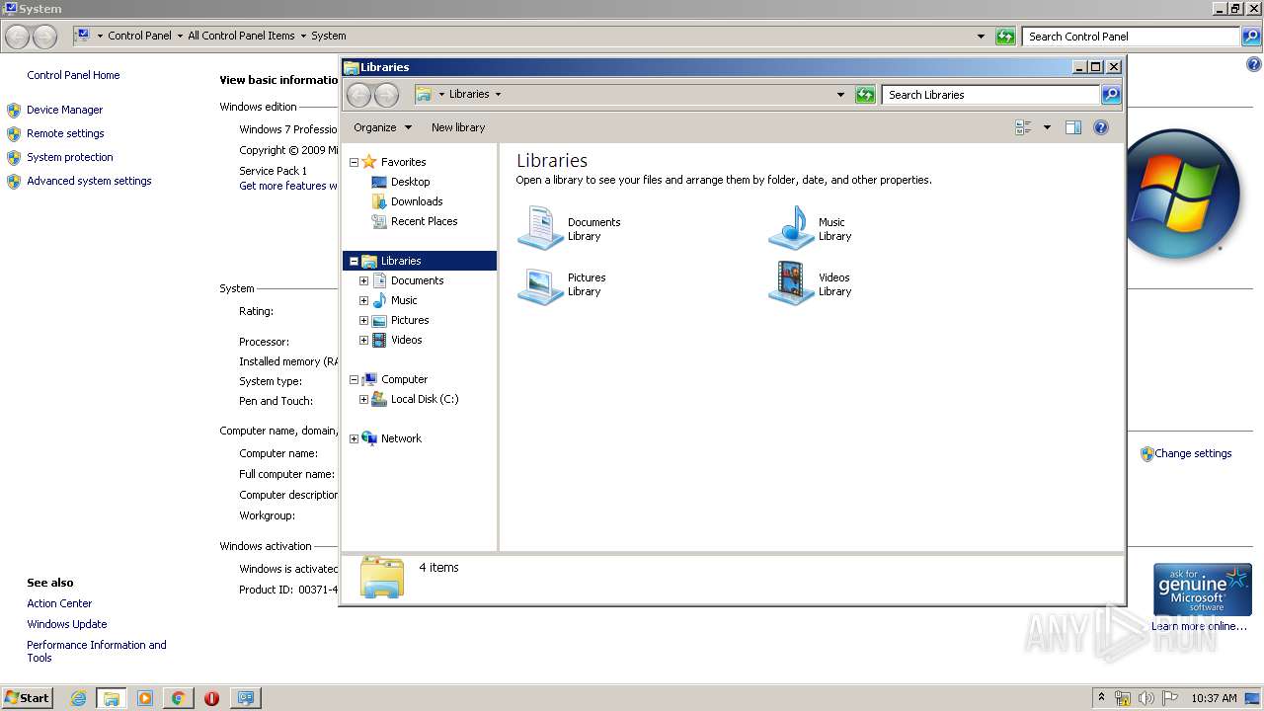This screenshot has height=711, width=1264.
Task: Click the Libraries Forward arrow button
Action: coord(386,95)
